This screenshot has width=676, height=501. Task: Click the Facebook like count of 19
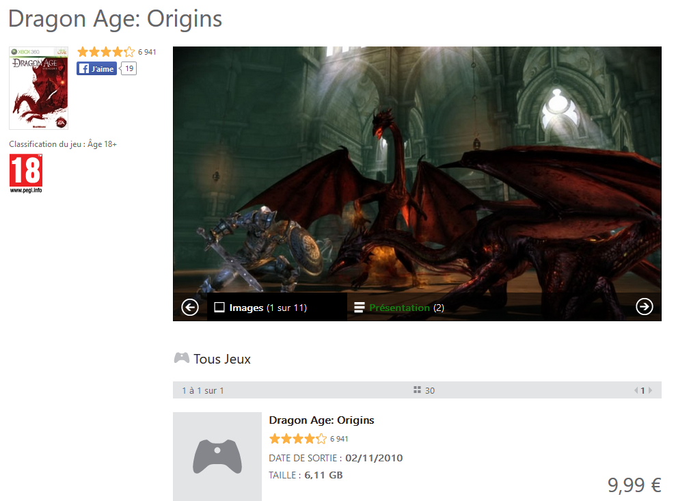pyautogui.click(x=129, y=68)
